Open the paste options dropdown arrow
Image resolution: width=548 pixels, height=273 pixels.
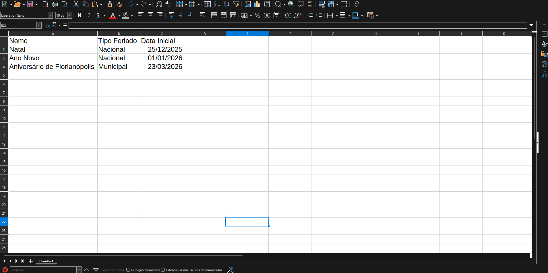(x=101, y=5)
